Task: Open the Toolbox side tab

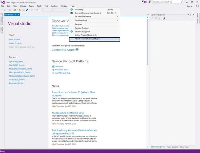Action: click(x=2, y=30)
